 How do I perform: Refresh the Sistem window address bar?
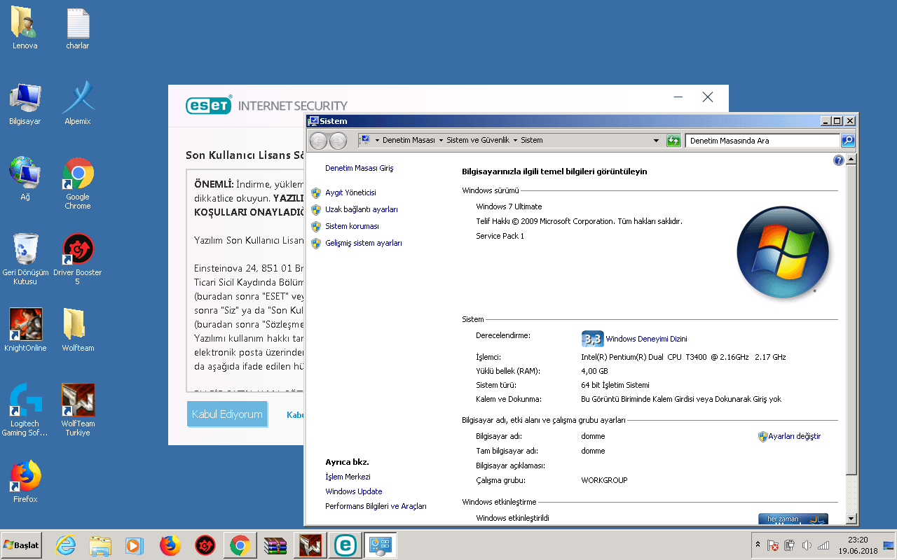point(673,141)
